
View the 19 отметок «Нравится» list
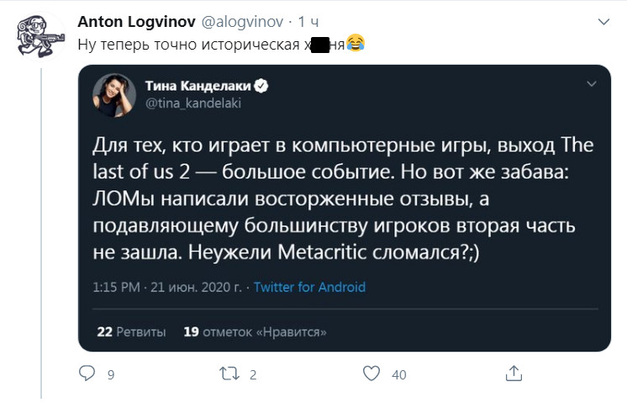[x=256, y=331]
